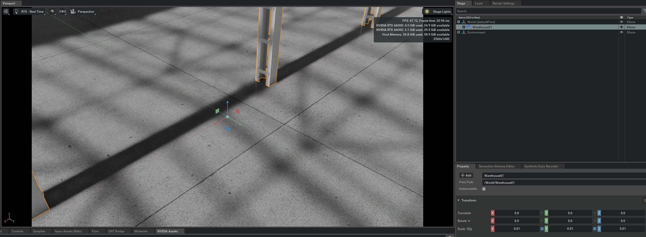The width and height of the screenshot is (646, 237).
Task: Hide the Environment prim with eye toggle
Action: (x=622, y=32)
